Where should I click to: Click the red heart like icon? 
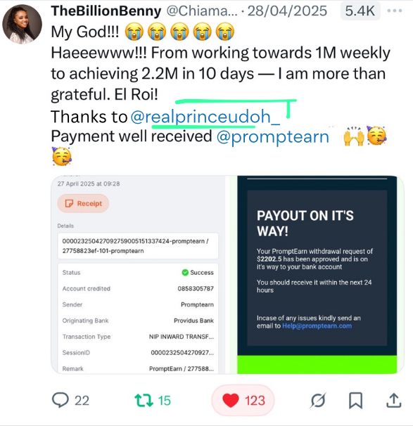(x=231, y=401)
